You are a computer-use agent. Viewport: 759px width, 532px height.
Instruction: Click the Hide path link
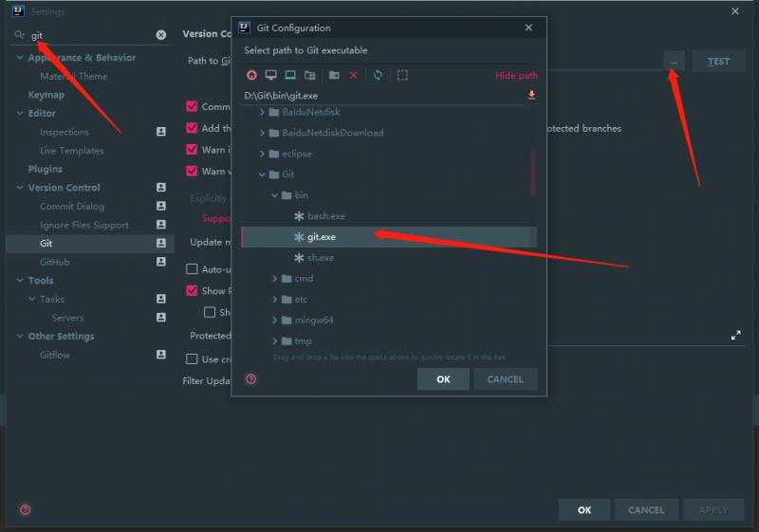tap(516, 76)
